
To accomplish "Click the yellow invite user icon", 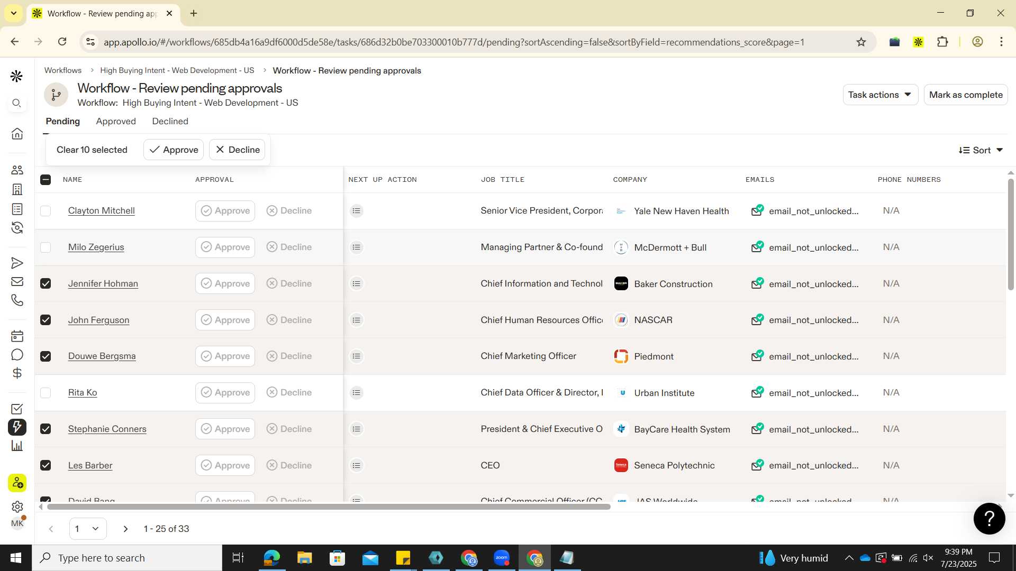I will (17, 483).
